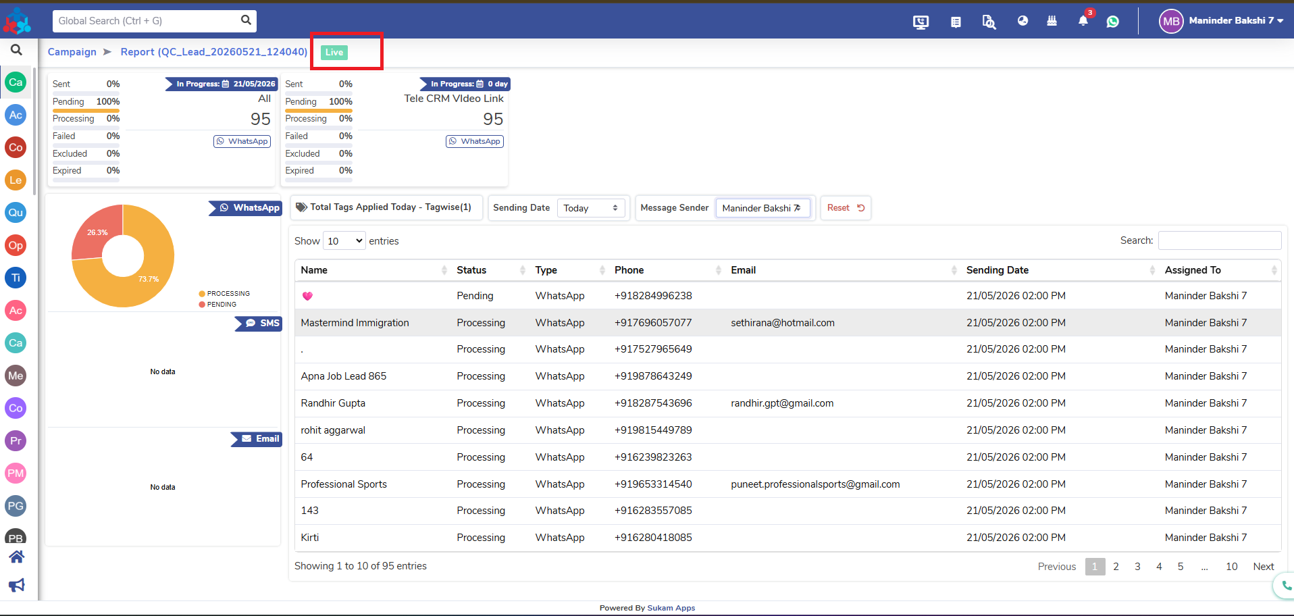Open the notifications bell with 3 badge
Viewport: 1294px width, 616px height.
click(1083, 21)
